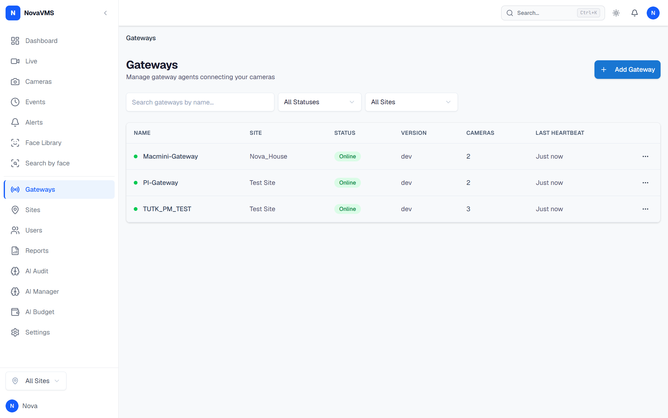
Task: Select Macmini-Gateway name
Action: click(171, 156)
